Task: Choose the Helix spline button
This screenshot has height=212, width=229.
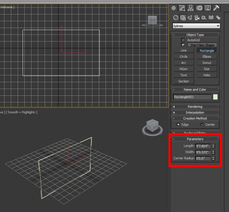Action: pos(207,75)
